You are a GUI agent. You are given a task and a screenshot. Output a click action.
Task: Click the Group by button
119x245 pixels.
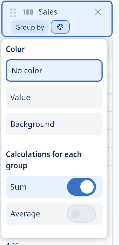30,27
